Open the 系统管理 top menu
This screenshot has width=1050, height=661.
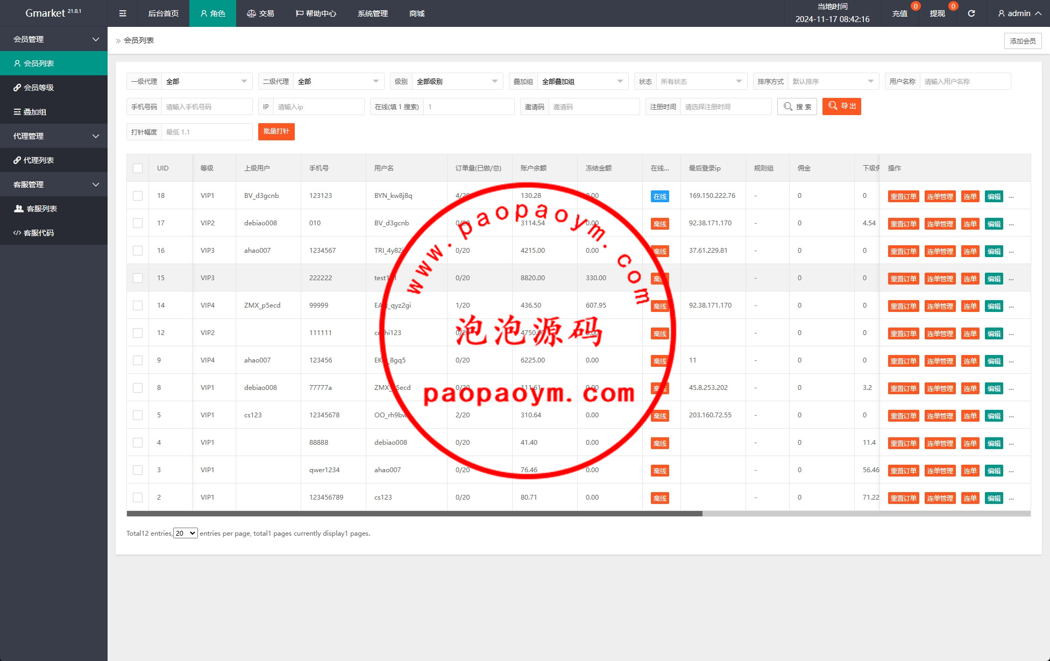pyautogui.click(x=373, y=13)
